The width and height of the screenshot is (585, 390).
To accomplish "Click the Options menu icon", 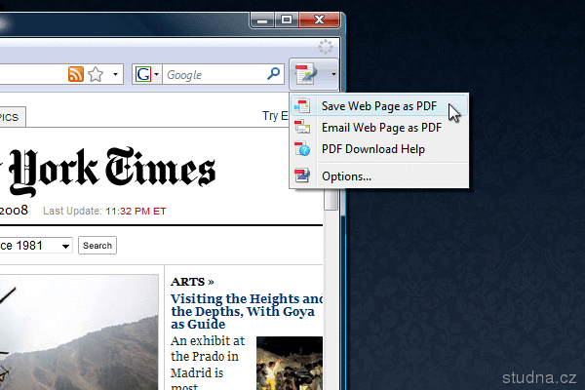I will click(x=302, y=175).
